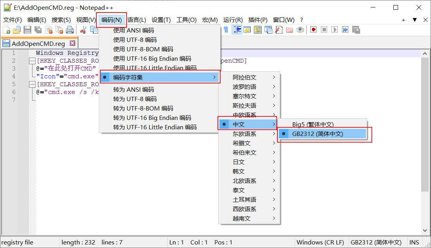Toggle the indent guide toolbar icon
Viewport: 431px width, 248px height.
pos(237,30)
